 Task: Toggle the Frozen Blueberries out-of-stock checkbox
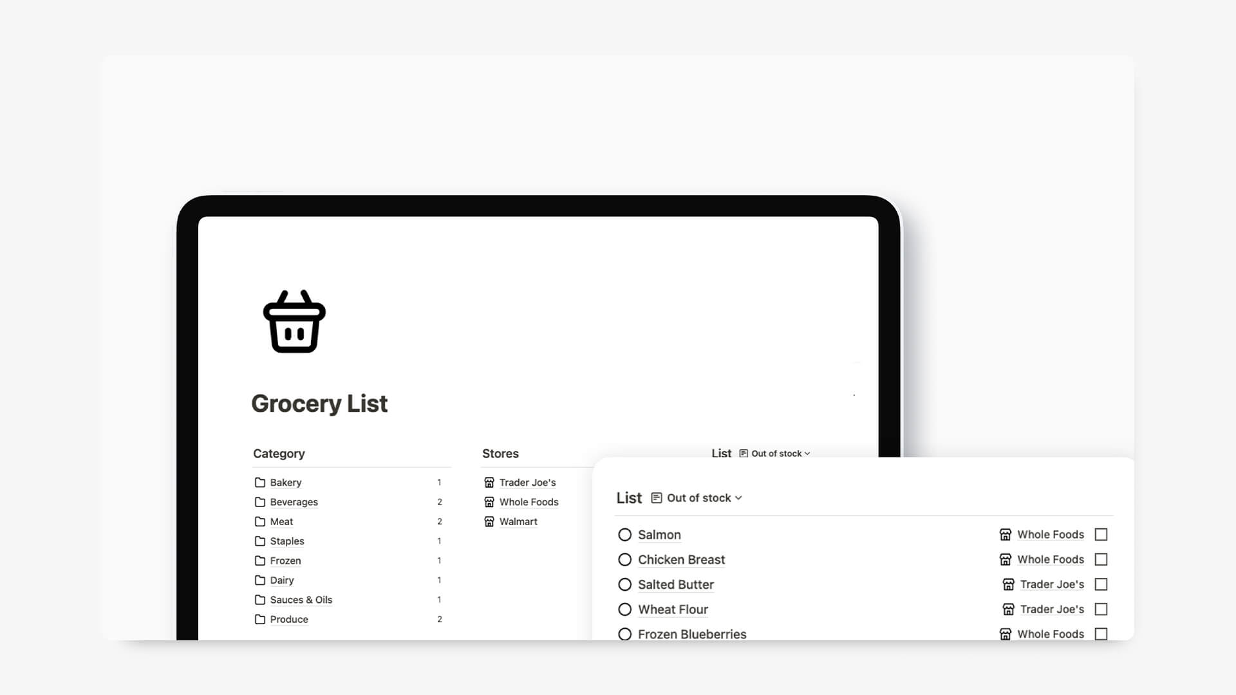click(1101, 634)
